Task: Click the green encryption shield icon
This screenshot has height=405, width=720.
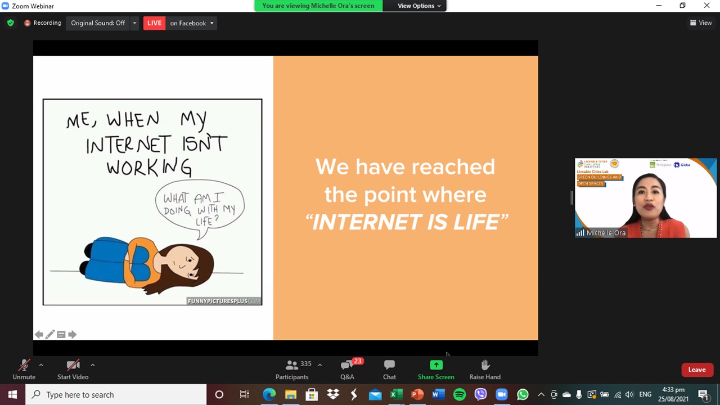Action: pyautogui.click(x=10, y=23)
